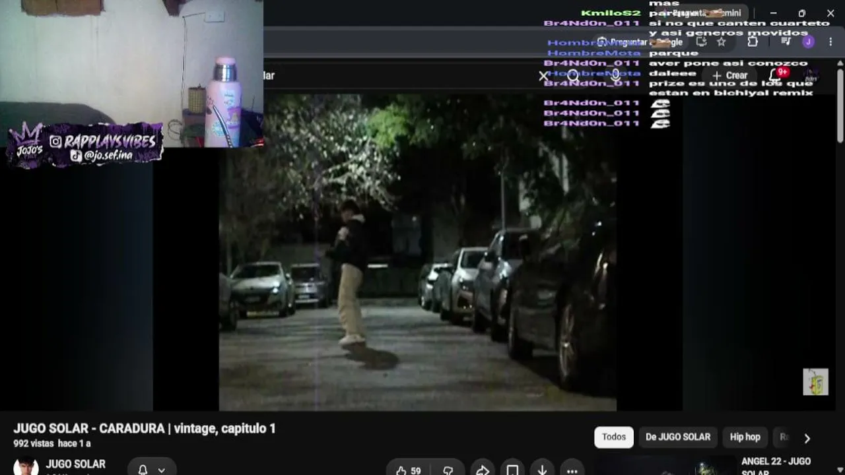Save the video with the bookmark icon

512,470
